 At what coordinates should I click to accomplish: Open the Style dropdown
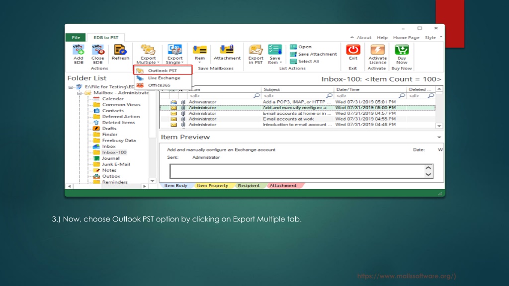pyautogui.click(x=433, y=37)
